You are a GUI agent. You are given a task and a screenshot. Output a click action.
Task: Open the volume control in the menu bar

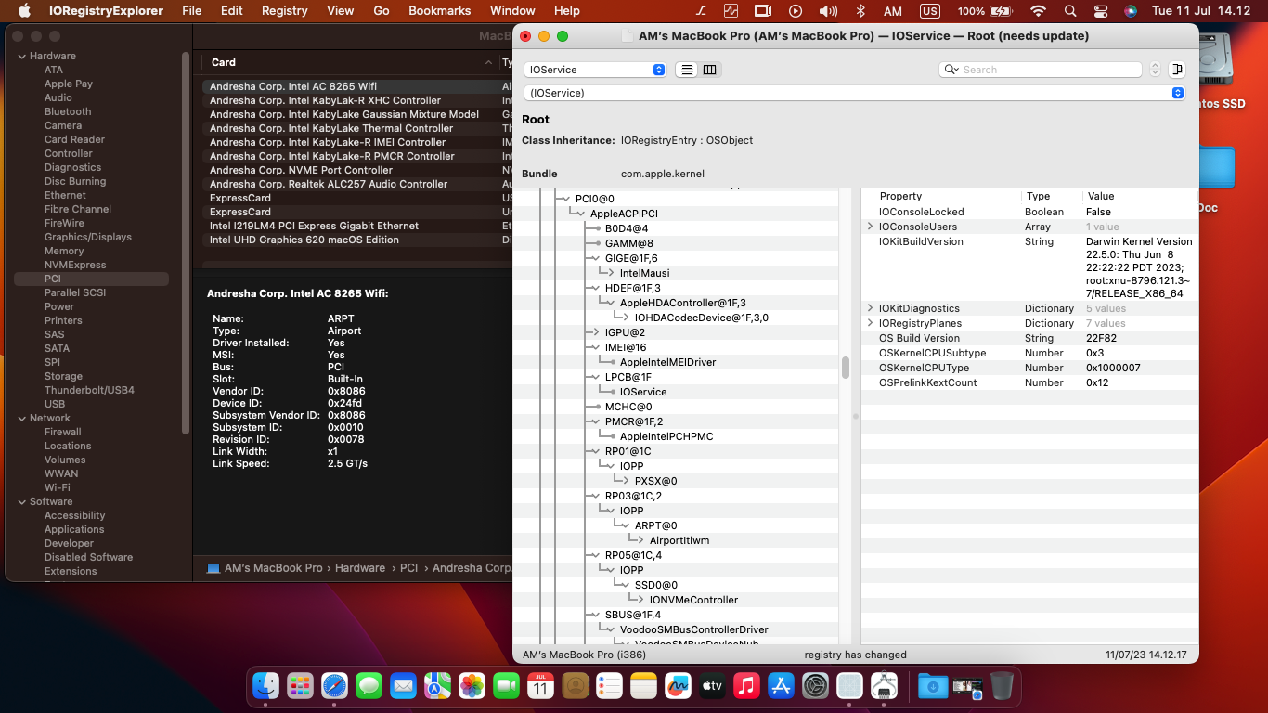(x=828, y=11)
